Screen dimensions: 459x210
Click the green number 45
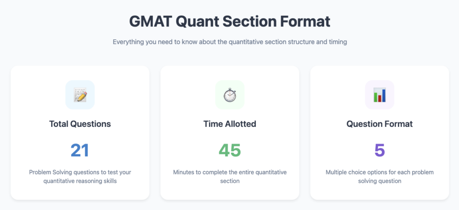coord(230,151)
